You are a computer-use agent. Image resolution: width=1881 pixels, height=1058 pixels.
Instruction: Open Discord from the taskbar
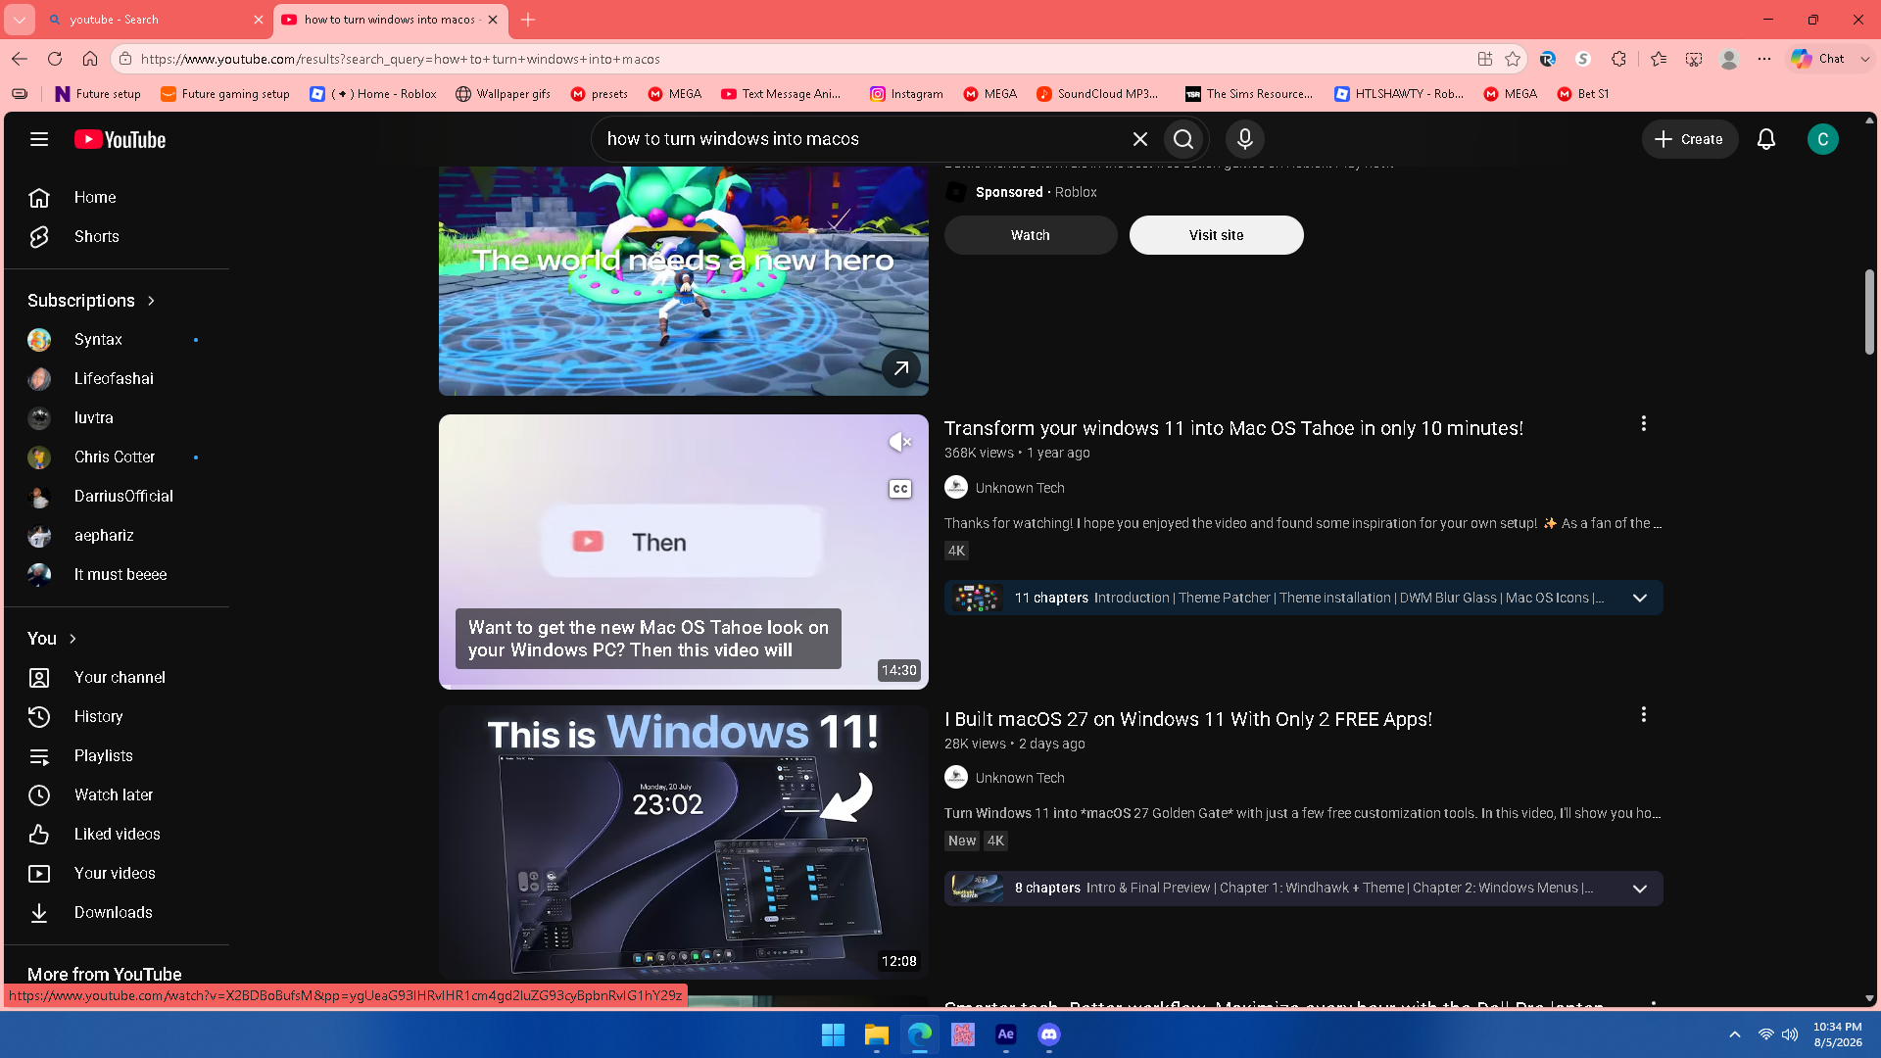[x=1049, y=1034]
